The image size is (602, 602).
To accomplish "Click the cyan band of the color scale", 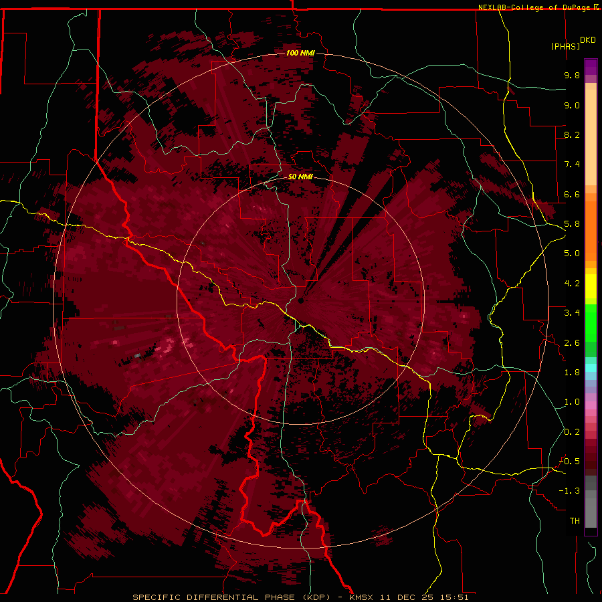I will click(x=591, y=368).
